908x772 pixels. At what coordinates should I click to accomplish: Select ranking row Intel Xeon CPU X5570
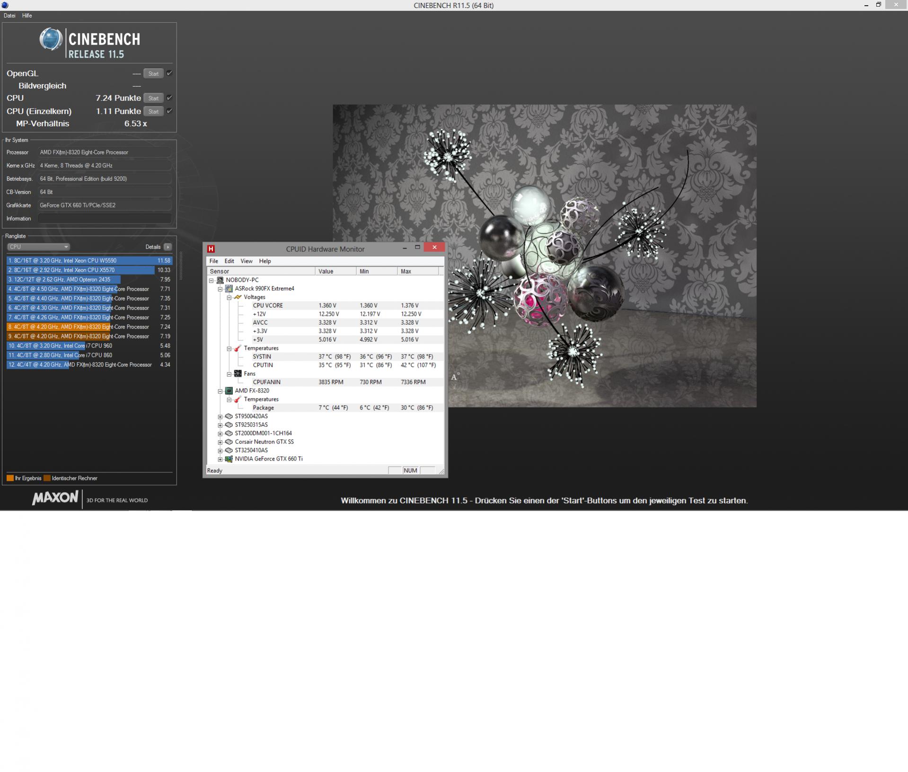click(89, 270)
